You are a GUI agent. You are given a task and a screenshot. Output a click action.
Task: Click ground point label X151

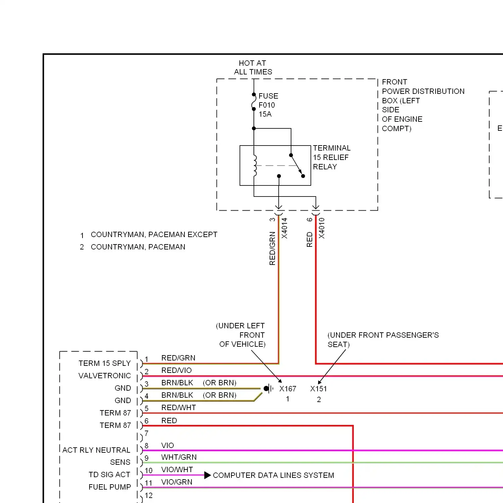(318, 389)
